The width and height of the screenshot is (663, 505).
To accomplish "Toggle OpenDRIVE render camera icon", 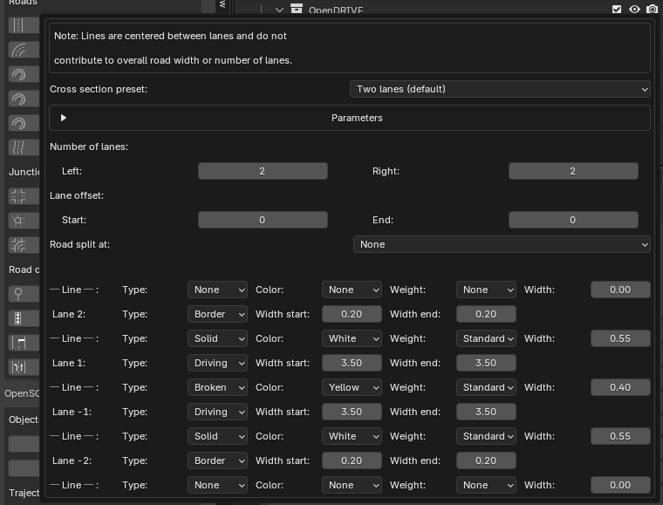I will (x=652, y=9).
